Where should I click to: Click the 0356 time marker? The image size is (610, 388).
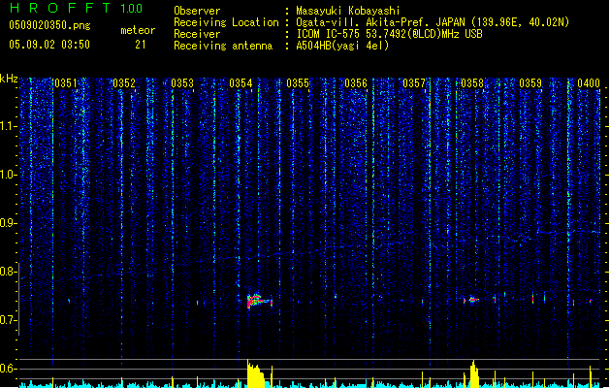pyautogui.click(x=356, y=83)
